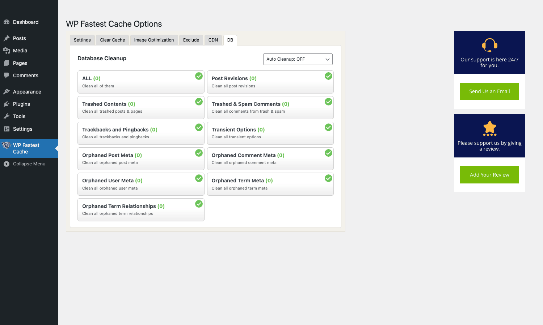Click checkmark on Trashed & Spam Comments

(x=328, y=102)
